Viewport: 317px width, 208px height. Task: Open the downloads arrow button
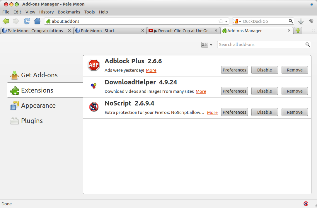[301, 21]
